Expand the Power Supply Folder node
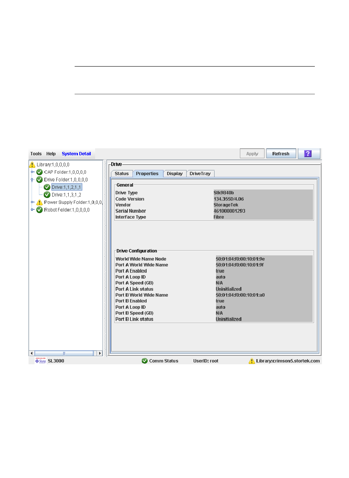Viewport: 349px width, 478px height. click(x=32, y=202)
